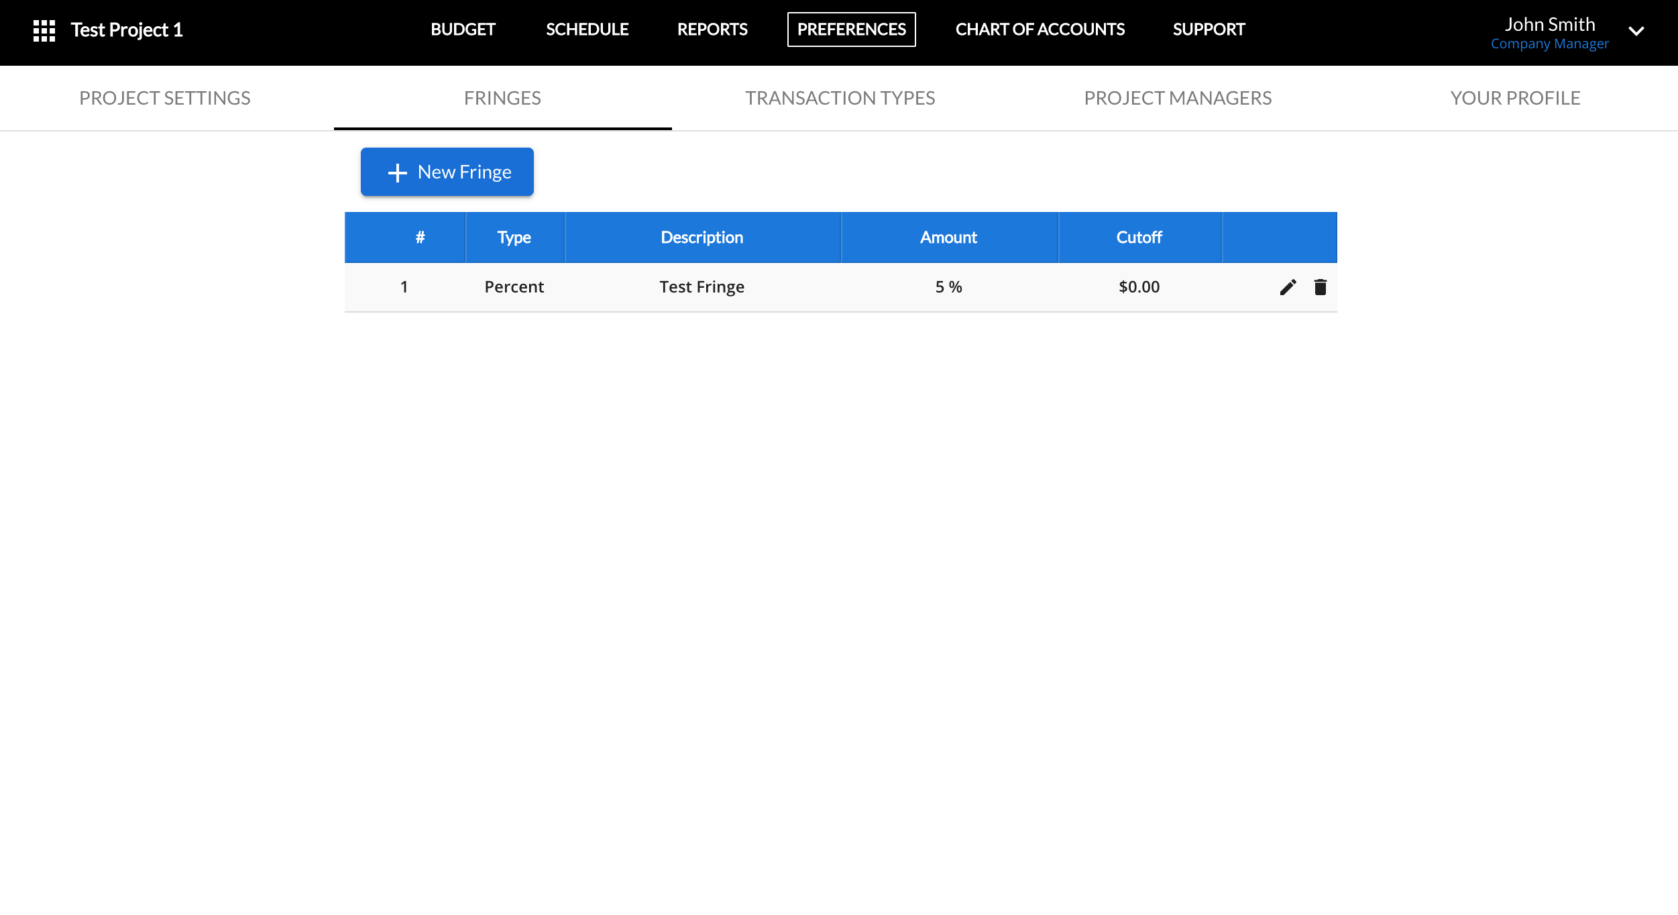
Task: Go to the Schedule page
Action: pyautogui.click(x=587, y=30)
